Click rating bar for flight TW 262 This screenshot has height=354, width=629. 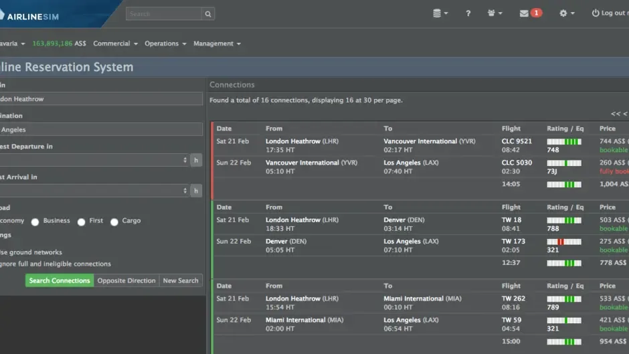point(564,299)
